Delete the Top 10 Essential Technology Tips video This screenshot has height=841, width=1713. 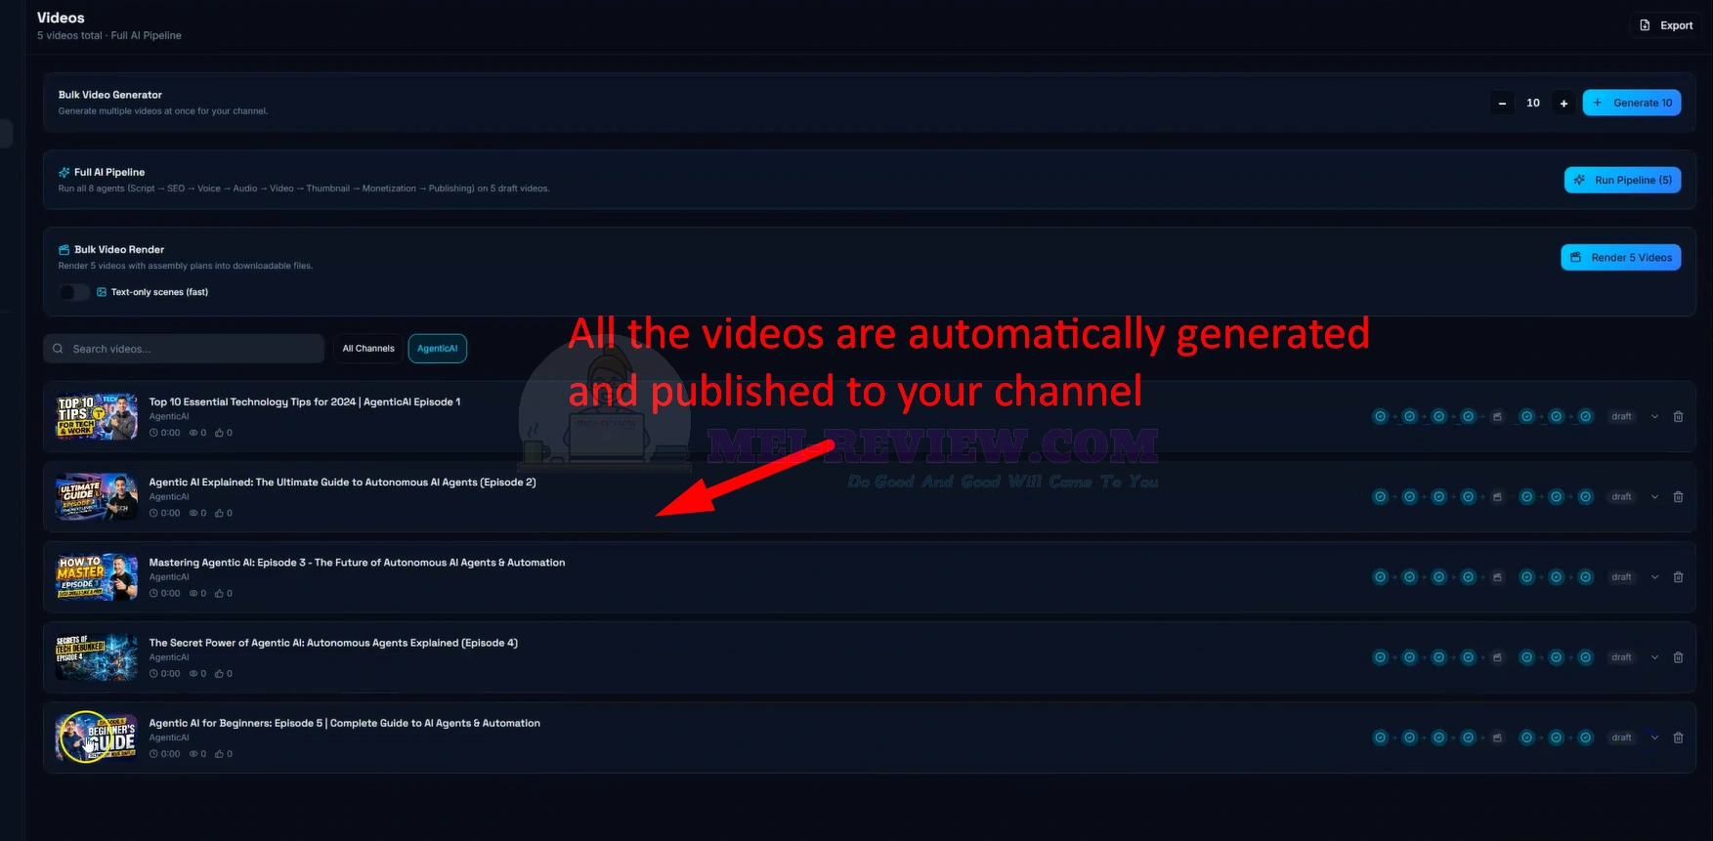coord(1678,416)
